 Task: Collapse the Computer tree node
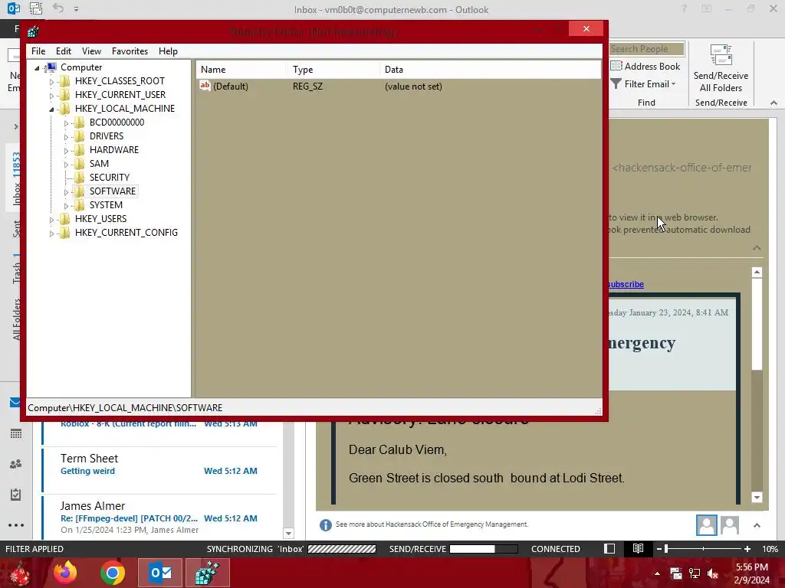coord(37,67)
